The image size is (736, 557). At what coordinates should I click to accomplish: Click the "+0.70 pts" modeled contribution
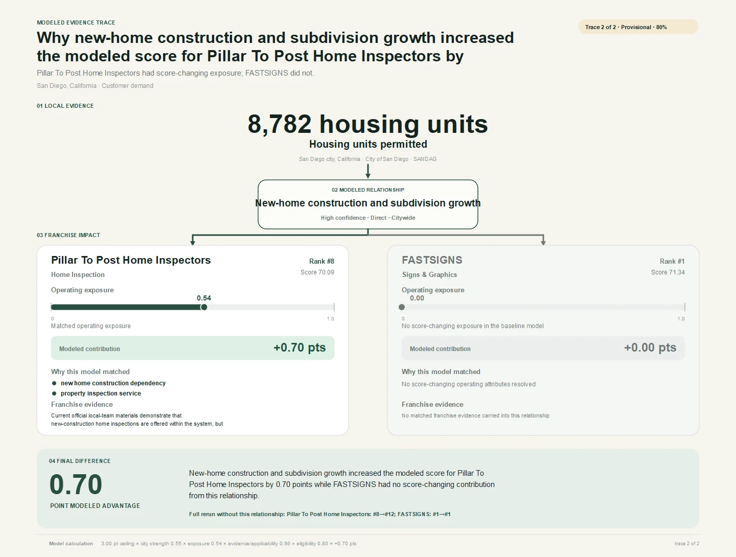click(x=300, y=347)
